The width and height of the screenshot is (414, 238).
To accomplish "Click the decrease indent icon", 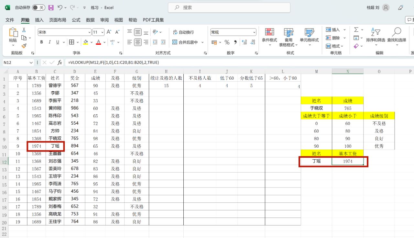I will click(x=155, y=42).
